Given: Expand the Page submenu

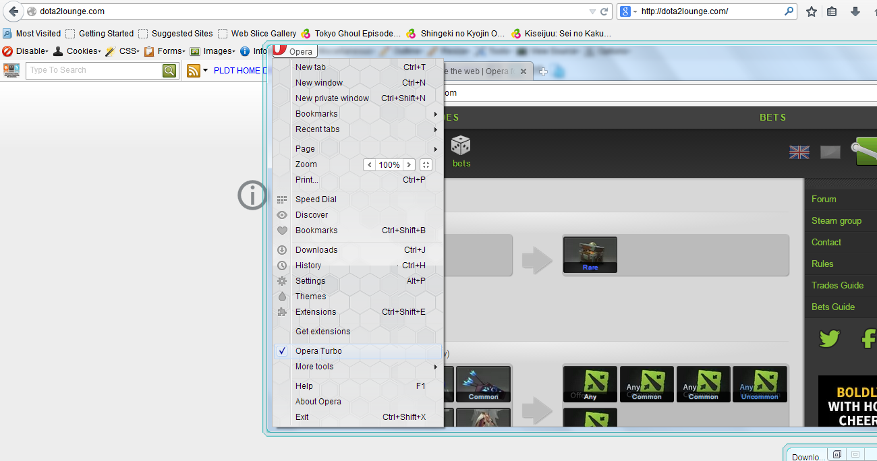Looking at the screenshot, I should click(358, 149).
